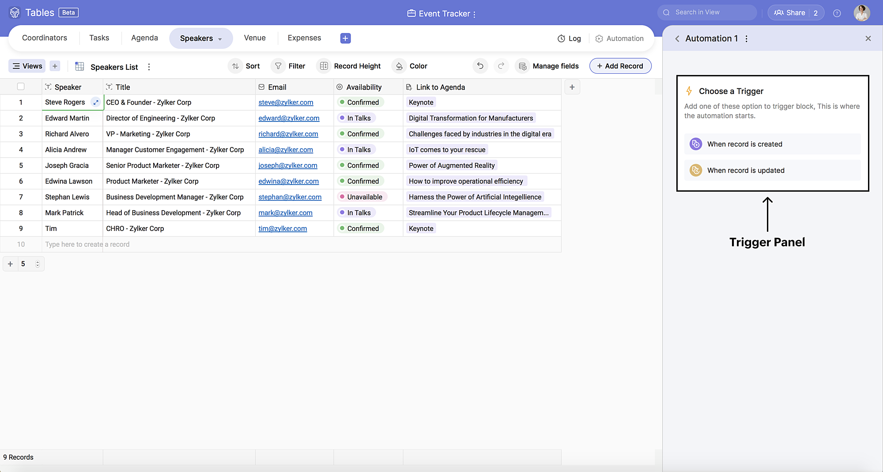The height and width of the screenshot is (472, 883).
Task: Toggle the select all records checkbox
Action: pyautogui.click(x=21, y=87)
